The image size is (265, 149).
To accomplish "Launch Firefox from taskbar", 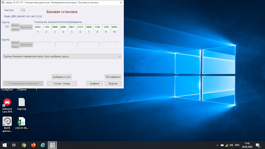I will [33, 145].
